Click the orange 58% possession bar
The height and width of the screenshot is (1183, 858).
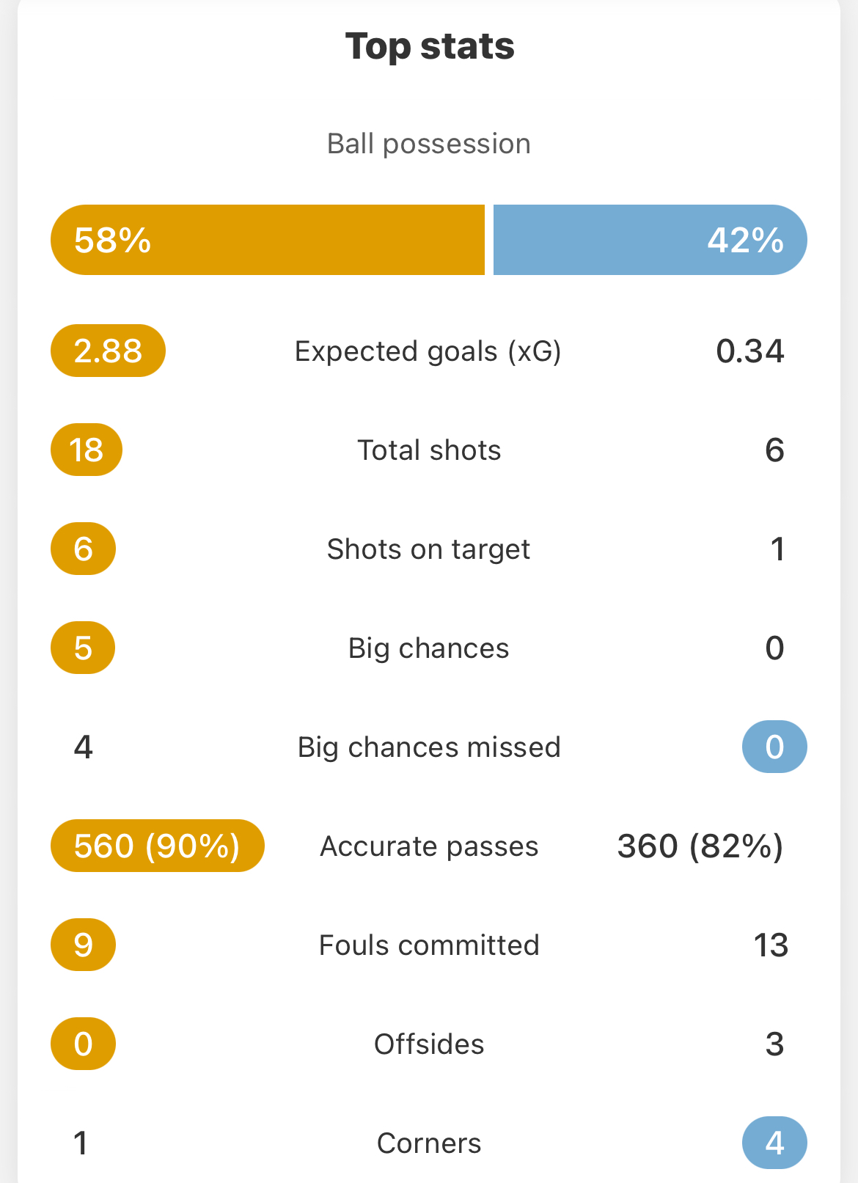coord(268,240)
